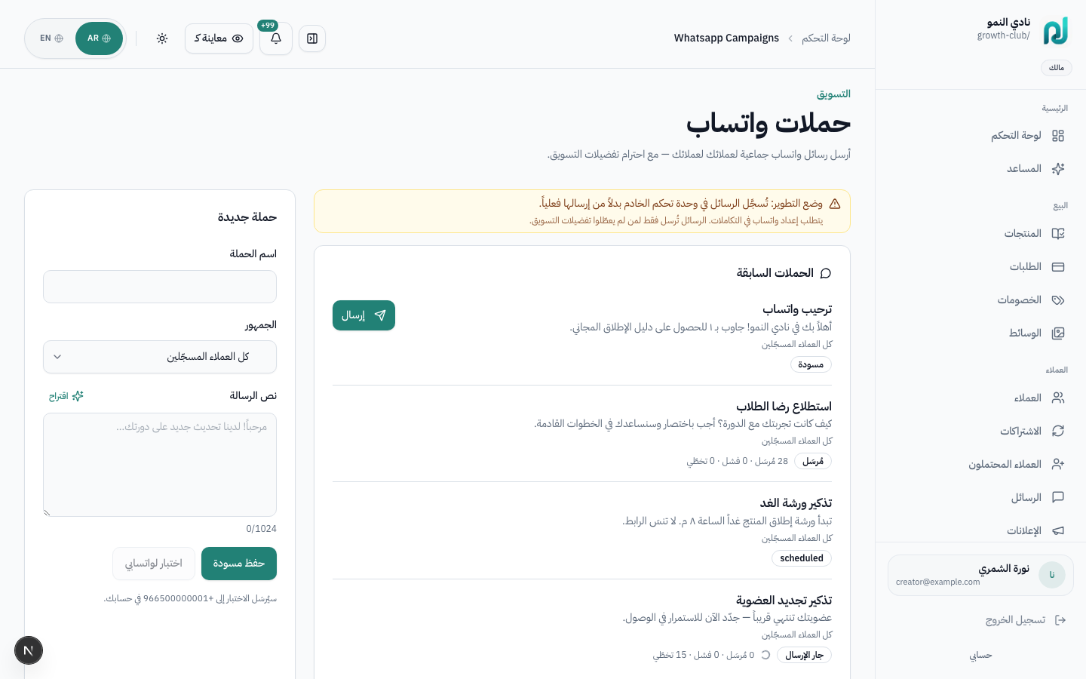Screen dimensions: 1086x679
Task: Click the round N badge icon
Action: coord(29,650)
